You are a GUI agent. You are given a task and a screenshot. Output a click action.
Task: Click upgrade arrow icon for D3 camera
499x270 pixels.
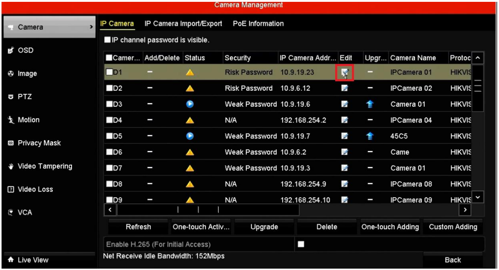coord(371,104)
